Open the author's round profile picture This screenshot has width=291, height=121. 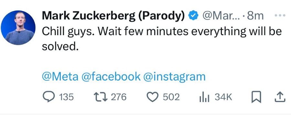[18, 28]
